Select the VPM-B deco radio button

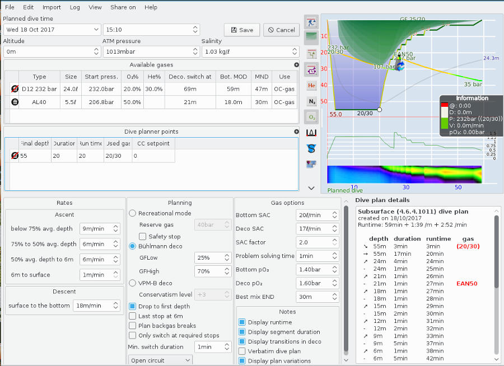pos(133,283)
